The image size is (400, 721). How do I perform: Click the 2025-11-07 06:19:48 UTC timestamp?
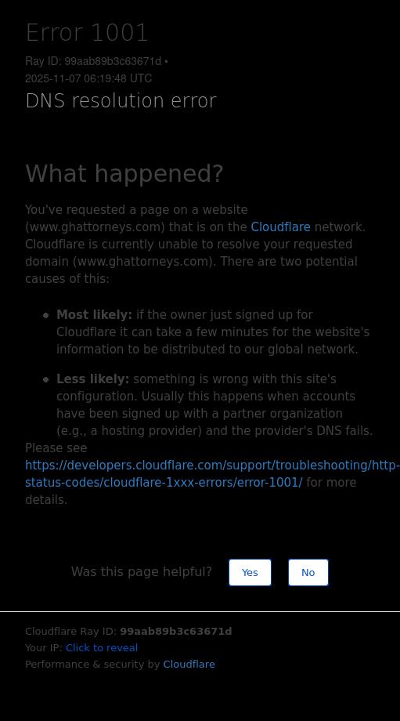(x=88, y=78)
